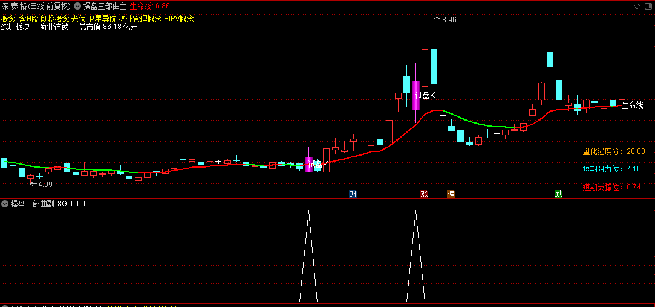Click the 含B股 concept tag
The image size is (655, 307).
[x=29, y=19]
